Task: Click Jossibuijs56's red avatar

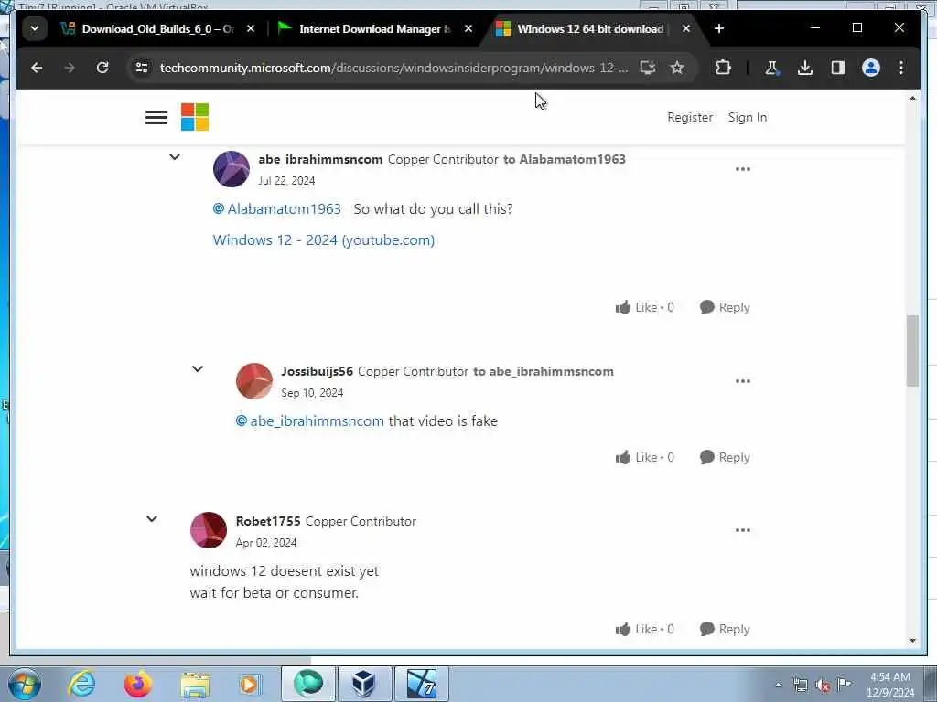Action: [254, 381]
